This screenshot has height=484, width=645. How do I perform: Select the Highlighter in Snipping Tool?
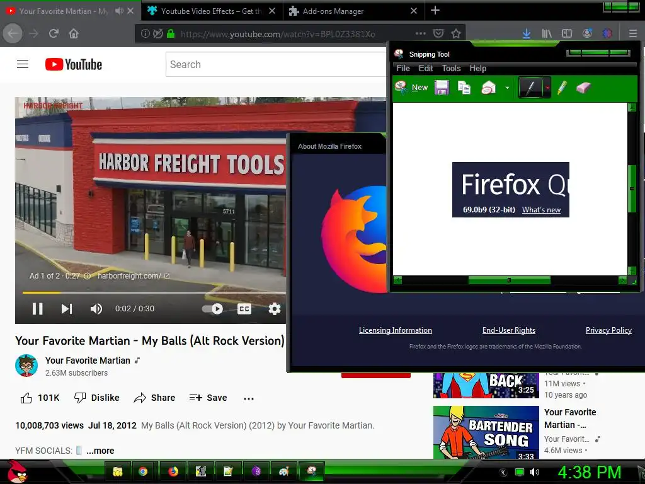pyautogui.click(x=562, y=87)
